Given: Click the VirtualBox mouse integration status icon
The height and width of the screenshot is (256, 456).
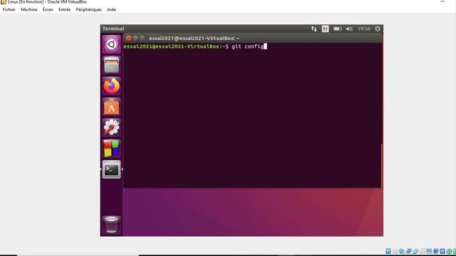Looking at the screenshot, I should click(x=449, y=251).
